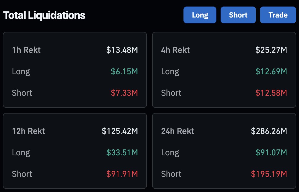Select the 12h short value $91.91M
This screenshot has width=299, height=192.
click(x=122, y=174)
